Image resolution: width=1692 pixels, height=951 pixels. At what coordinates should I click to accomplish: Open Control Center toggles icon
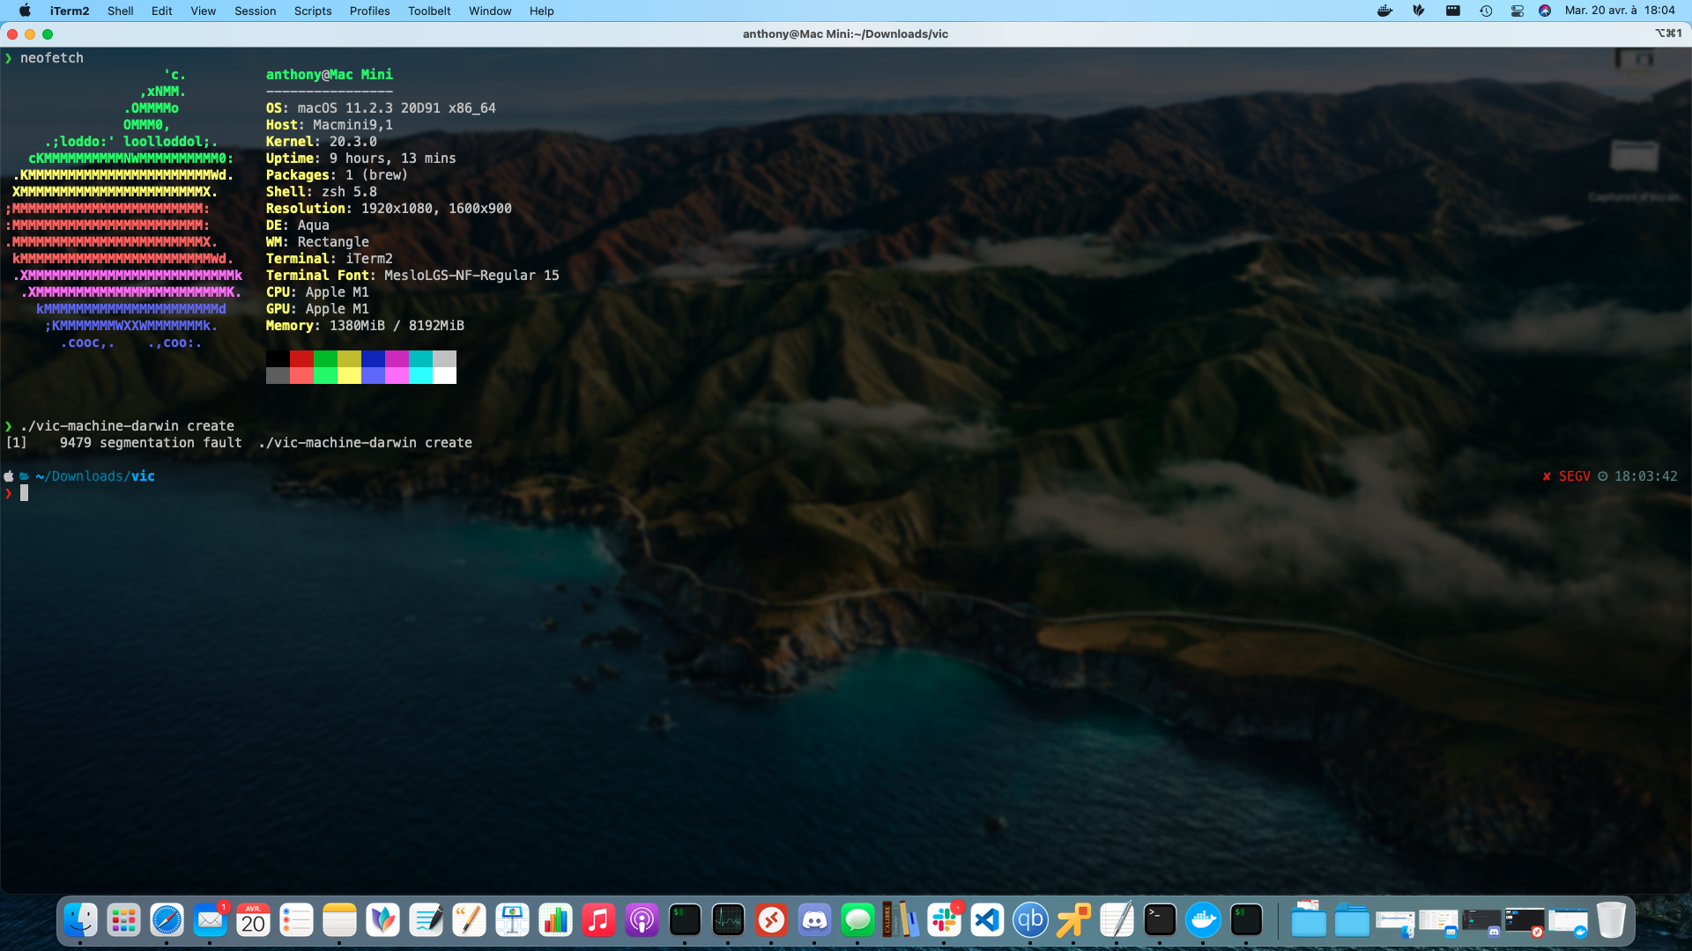1517,11
